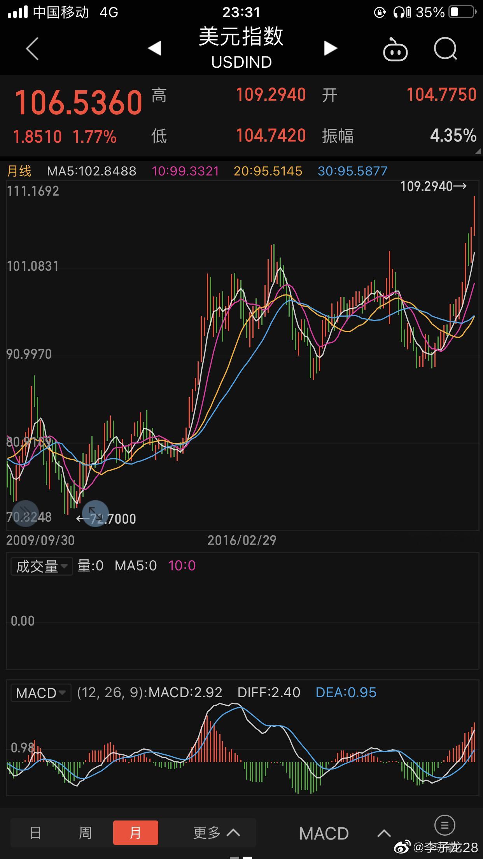Screen dimensions: 483x859
Task: Tap the MACD:2.92 parameter readout
Action: (185, 692)
